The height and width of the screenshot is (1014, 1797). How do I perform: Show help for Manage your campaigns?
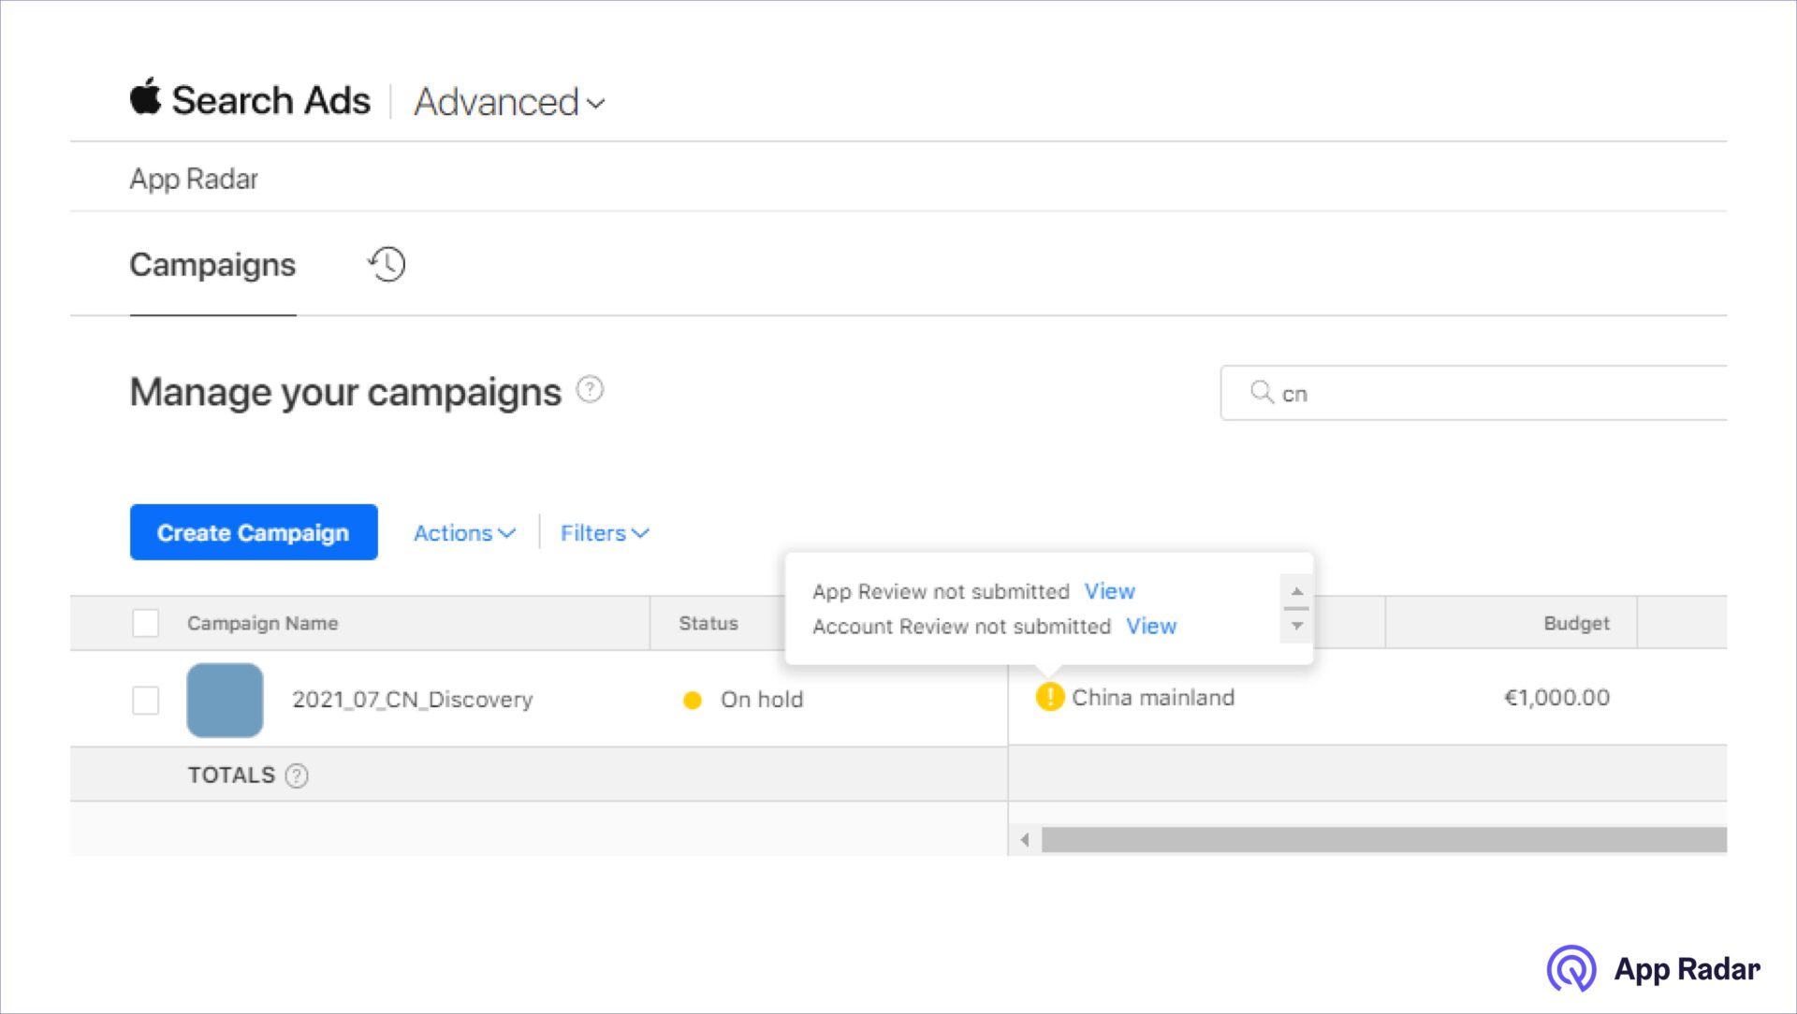pyautogui.click(x=590, y=389)
